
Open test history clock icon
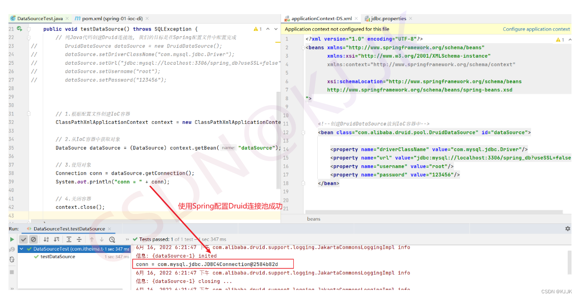tap(112, 239)
